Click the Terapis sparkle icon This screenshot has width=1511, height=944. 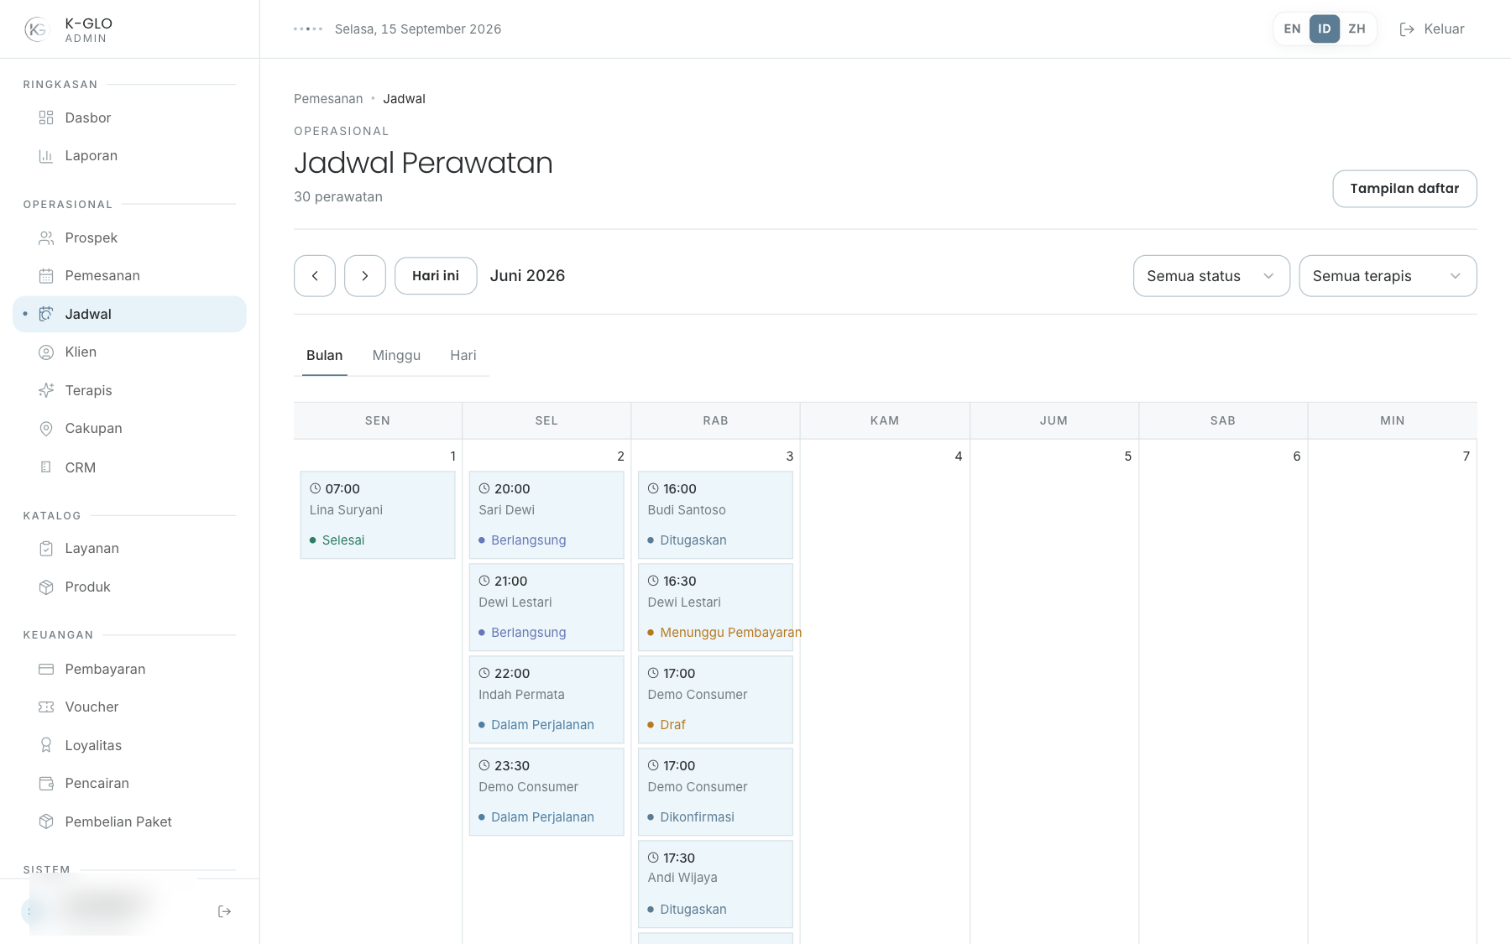pos(46,390)
